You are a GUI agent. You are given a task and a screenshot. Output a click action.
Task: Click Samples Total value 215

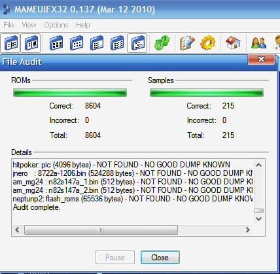(x=228, y=135)
